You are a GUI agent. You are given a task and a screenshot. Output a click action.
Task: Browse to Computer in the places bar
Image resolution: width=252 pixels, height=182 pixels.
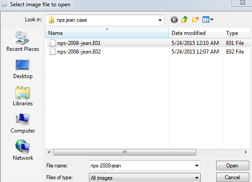coord(23,123)
